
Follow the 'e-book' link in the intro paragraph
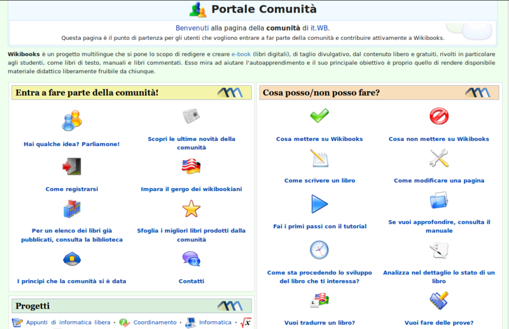click(241, 54)
